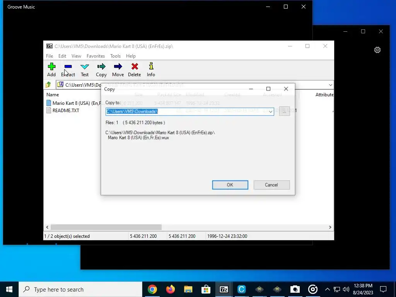
Task: Open network status icon in tray
Action: click(x=337, y=289)
